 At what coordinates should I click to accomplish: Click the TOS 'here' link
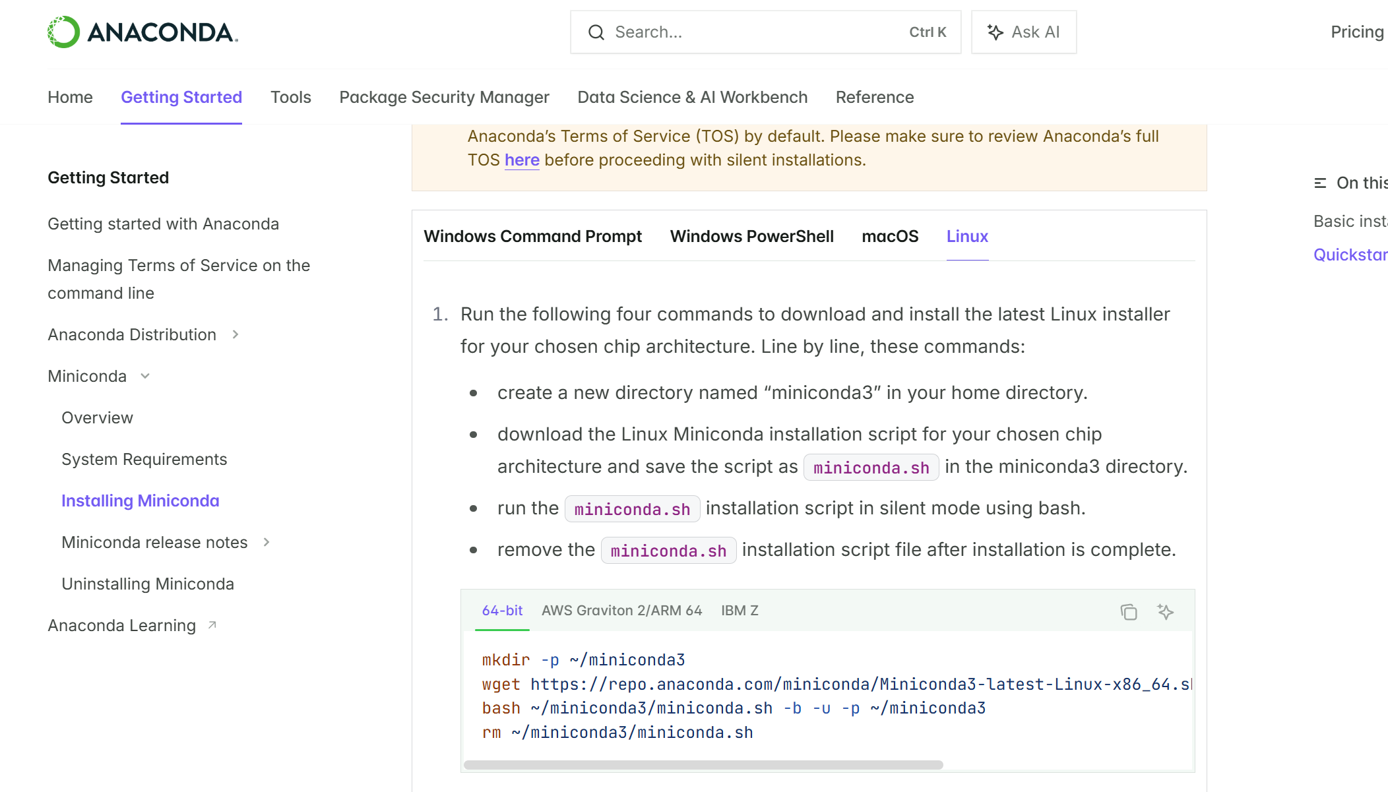point(521,160)
